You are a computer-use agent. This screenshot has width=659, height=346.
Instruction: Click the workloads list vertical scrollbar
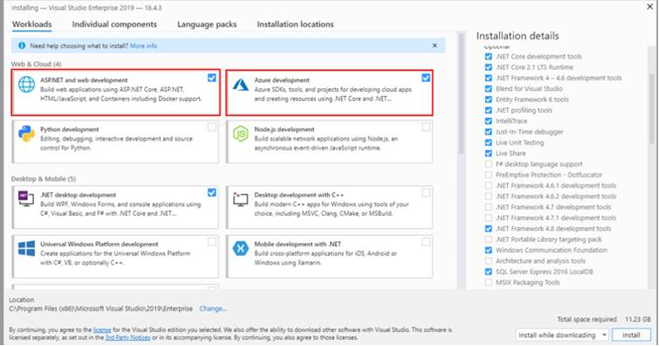pyautogui.click(x=461, y=93)
